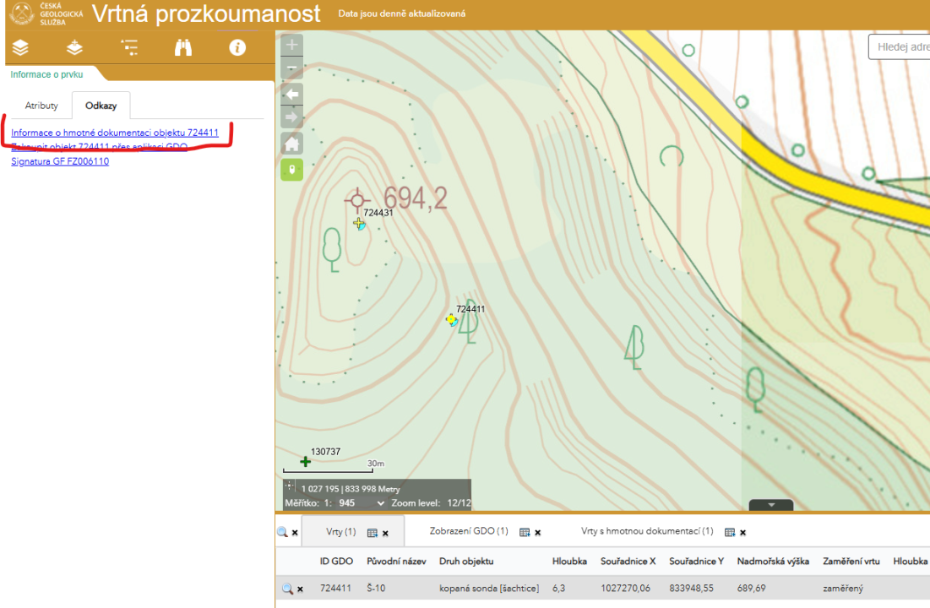This screenshot has height=608, width=930.
Task: Open the scale (Měřítko) dropdown
Action: 379,503
